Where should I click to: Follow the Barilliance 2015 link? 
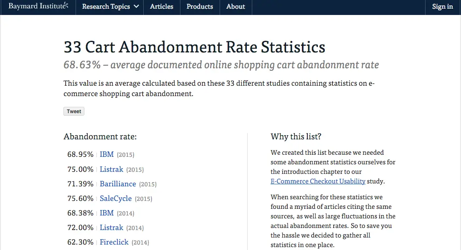tap(118, 184)
